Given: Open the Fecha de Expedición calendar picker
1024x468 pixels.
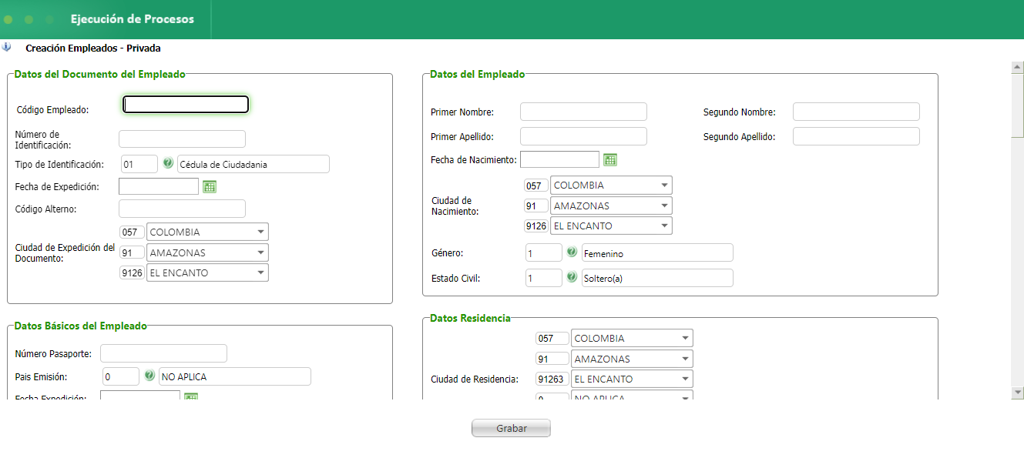Looking at the screenshot, I should [210, 186].
